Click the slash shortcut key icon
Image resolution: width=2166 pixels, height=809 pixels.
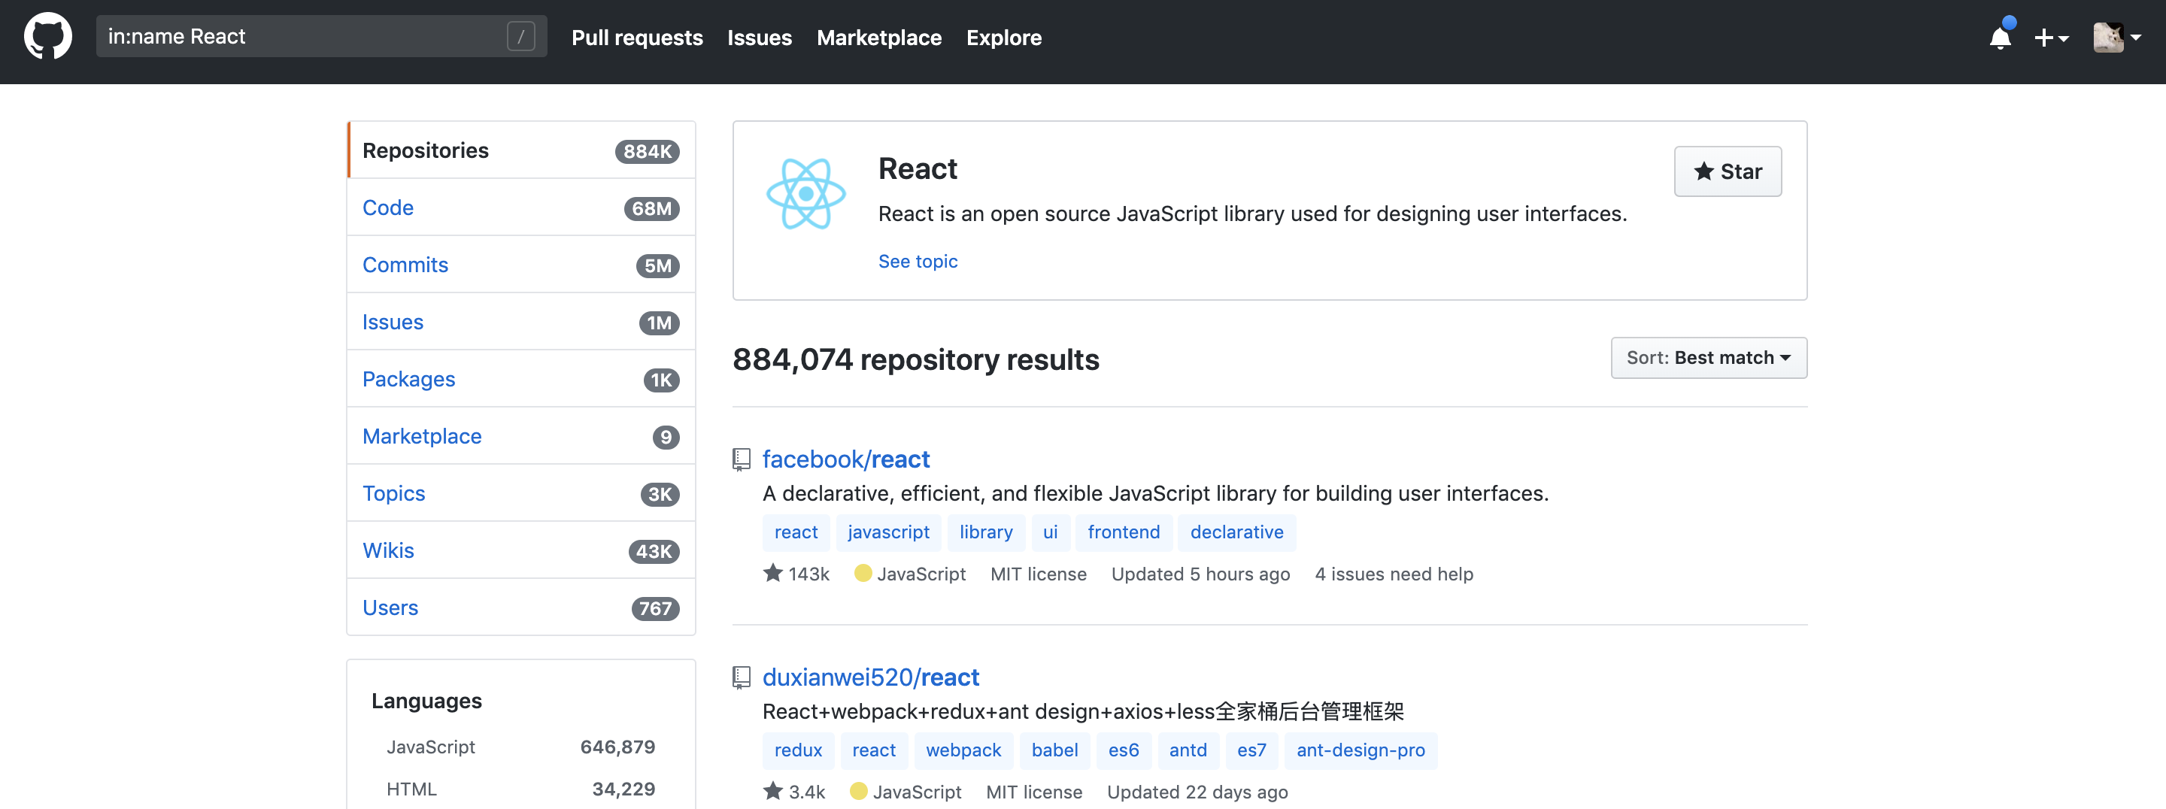tap(520, 36)
